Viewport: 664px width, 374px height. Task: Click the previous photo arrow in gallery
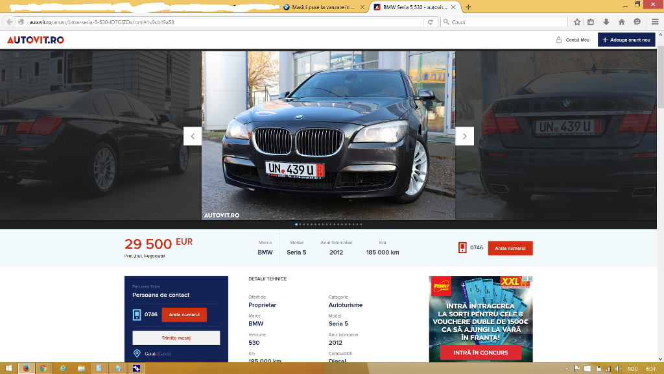(193, 136)
